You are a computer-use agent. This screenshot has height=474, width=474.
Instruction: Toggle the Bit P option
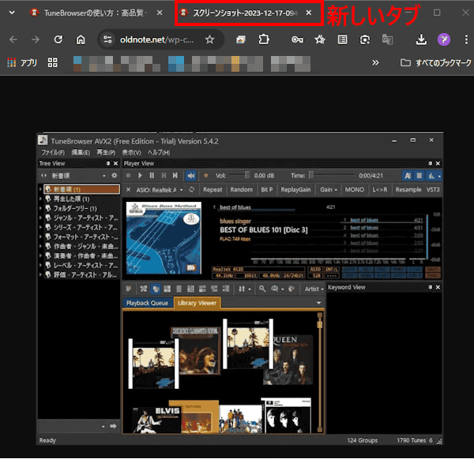tap(267, 190)
